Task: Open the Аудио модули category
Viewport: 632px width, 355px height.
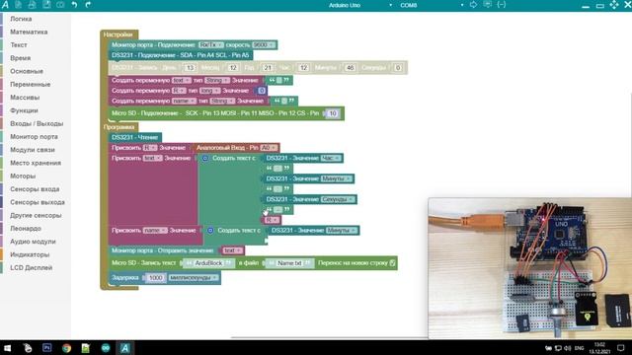Action: pos(33,242)
